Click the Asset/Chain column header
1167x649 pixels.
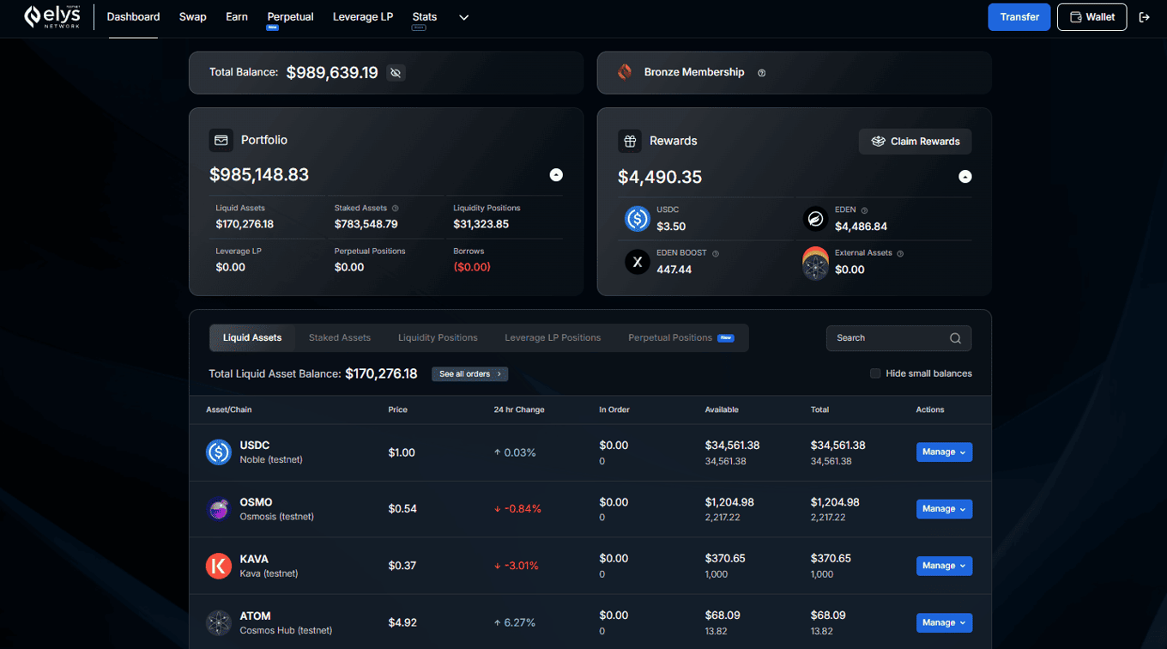click(229, 409)
